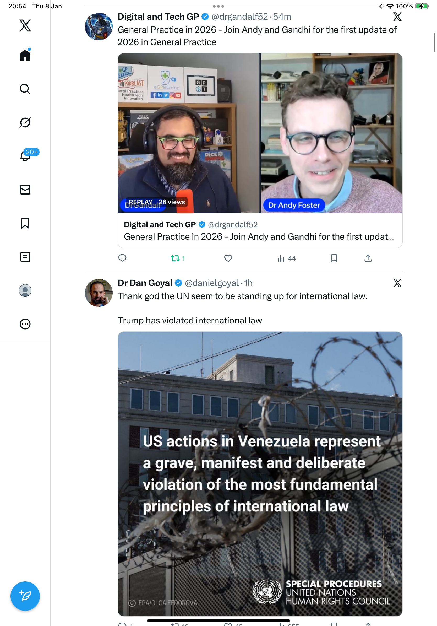
Task: Open Grok menu on Dr Dan Goyal post
Action: pos(397,283)
